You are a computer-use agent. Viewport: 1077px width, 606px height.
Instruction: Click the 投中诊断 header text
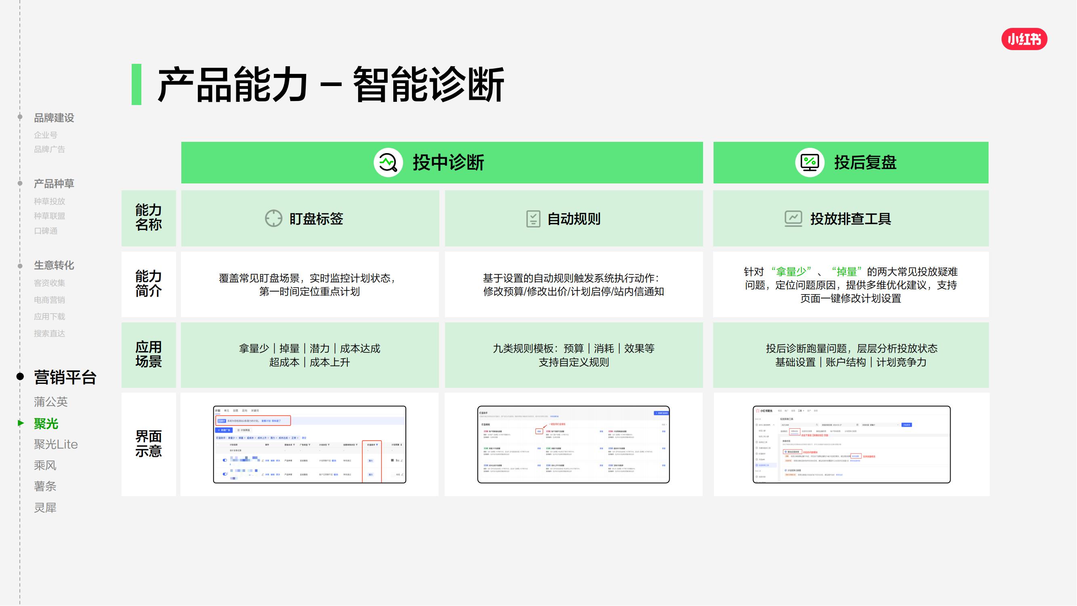click(448, 162)
